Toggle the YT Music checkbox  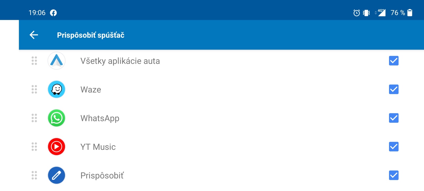point(394,147)
